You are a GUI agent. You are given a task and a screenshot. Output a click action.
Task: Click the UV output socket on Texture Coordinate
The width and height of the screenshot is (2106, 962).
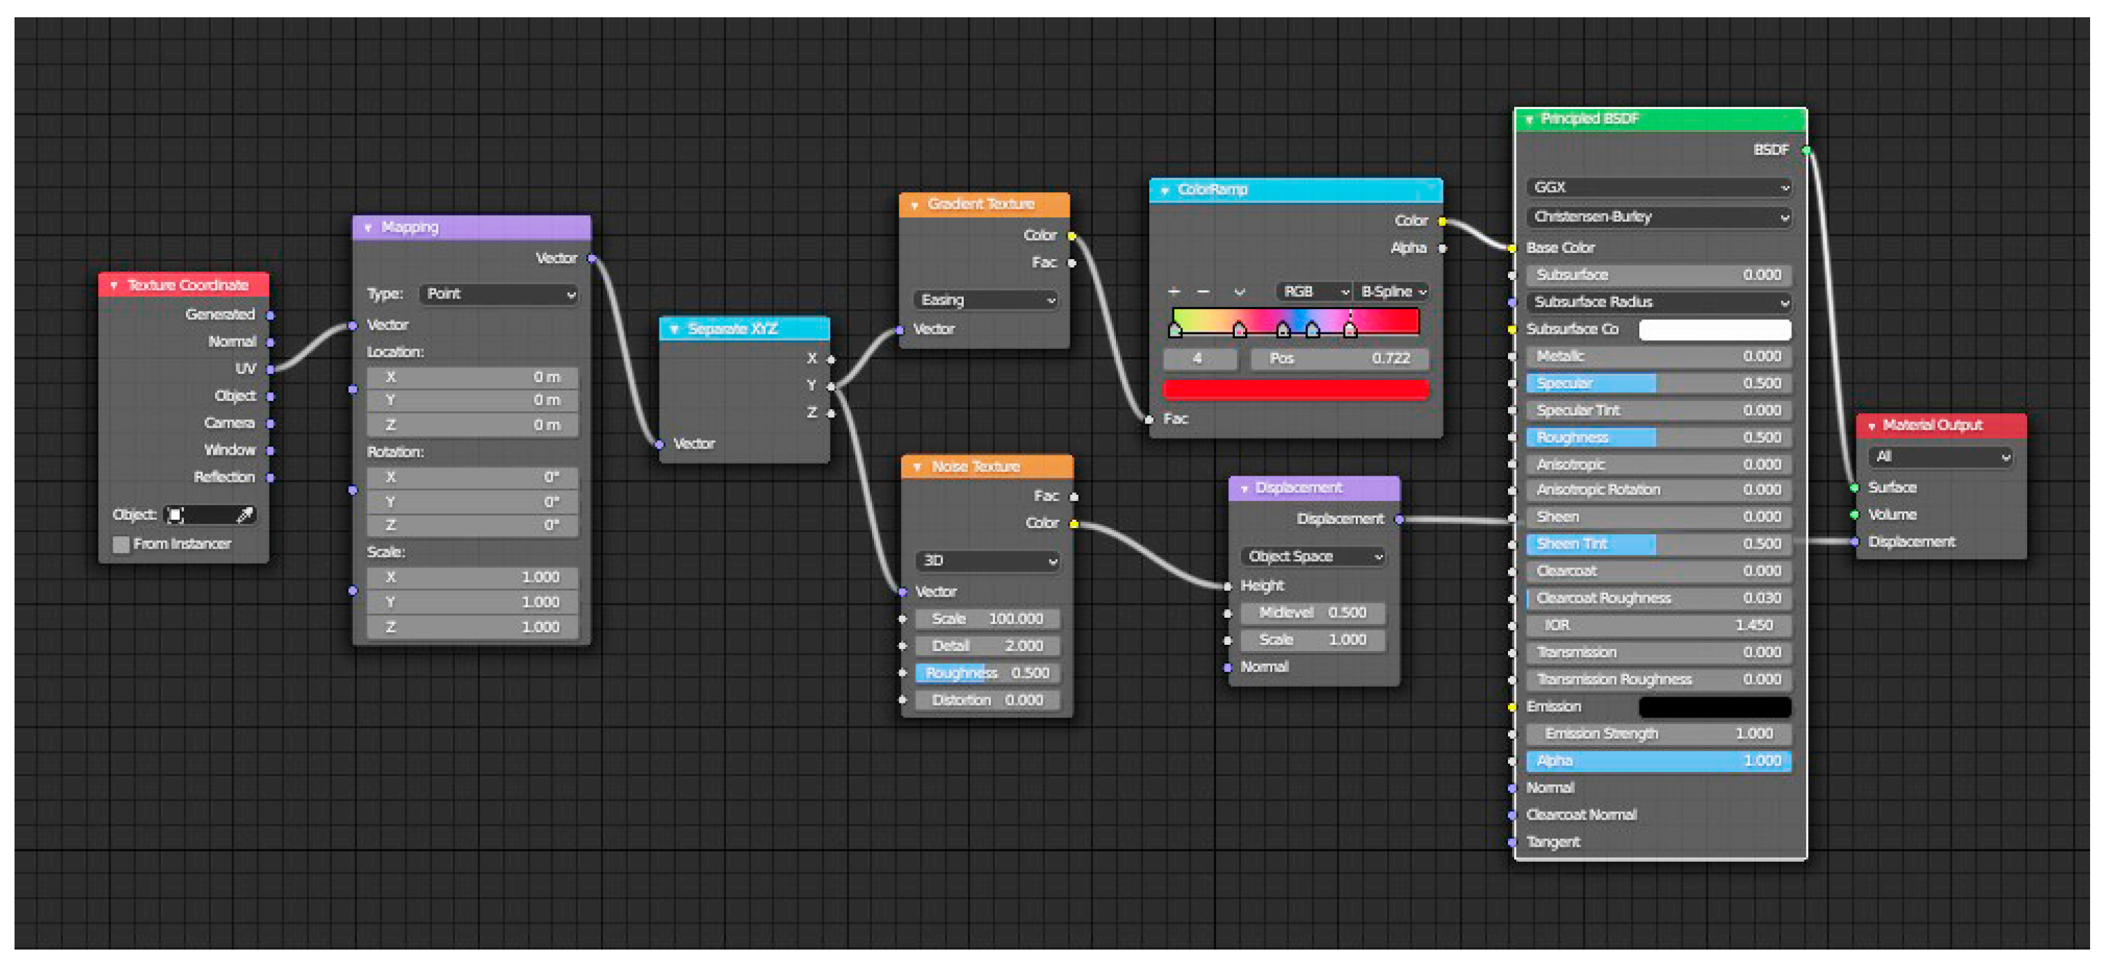270,370
